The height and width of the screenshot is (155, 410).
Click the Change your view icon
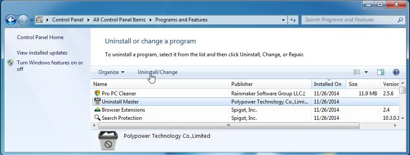click(356, 72)
